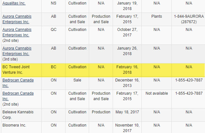Image resolution: width=205 pixels, height=133 pixels.
Task: Select the October 27, 2017 date cell
Action: pos(127,32)
